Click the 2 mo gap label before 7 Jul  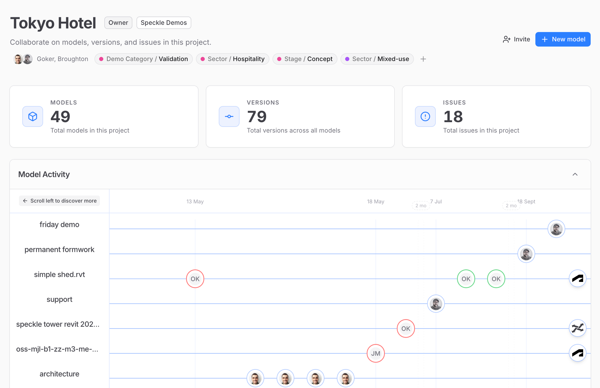coord(421,206)
